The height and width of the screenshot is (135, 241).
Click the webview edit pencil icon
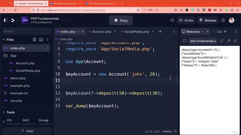222,41
